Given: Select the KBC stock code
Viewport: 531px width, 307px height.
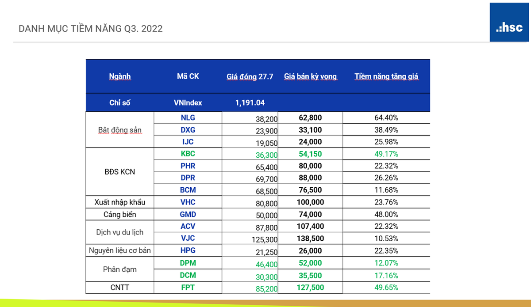Looking at the screenshot, I should pos(188,154).
